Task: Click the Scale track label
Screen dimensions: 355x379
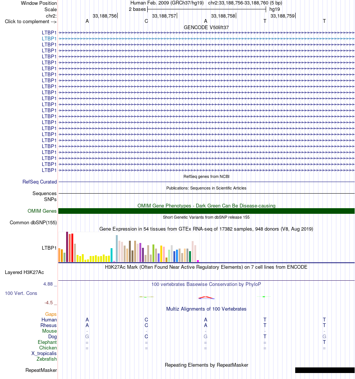Action: [50, 9]
